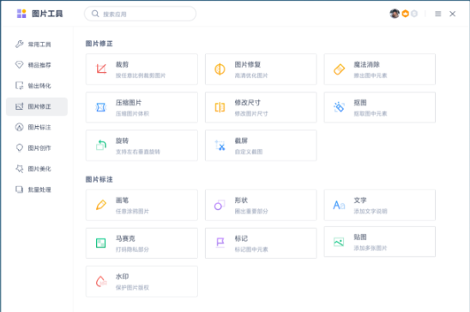Open the 魔法消除 eraser tool icon
Image resolution: width=470 pixels, height=312 pixels.
click(x=340, y=69)
